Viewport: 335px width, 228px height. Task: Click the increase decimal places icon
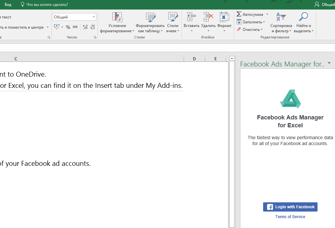pos(85,27)
